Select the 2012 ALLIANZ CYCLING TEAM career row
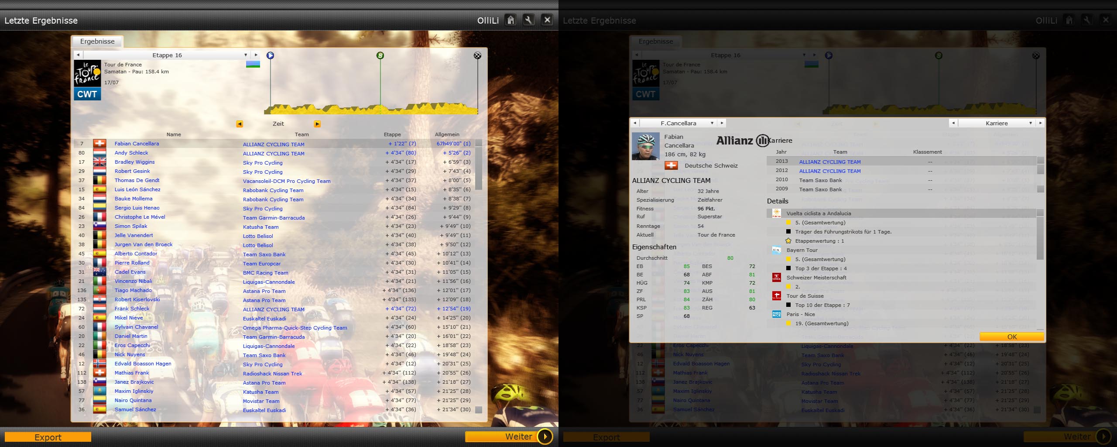 pyautogui.click(x=829, y=171)
